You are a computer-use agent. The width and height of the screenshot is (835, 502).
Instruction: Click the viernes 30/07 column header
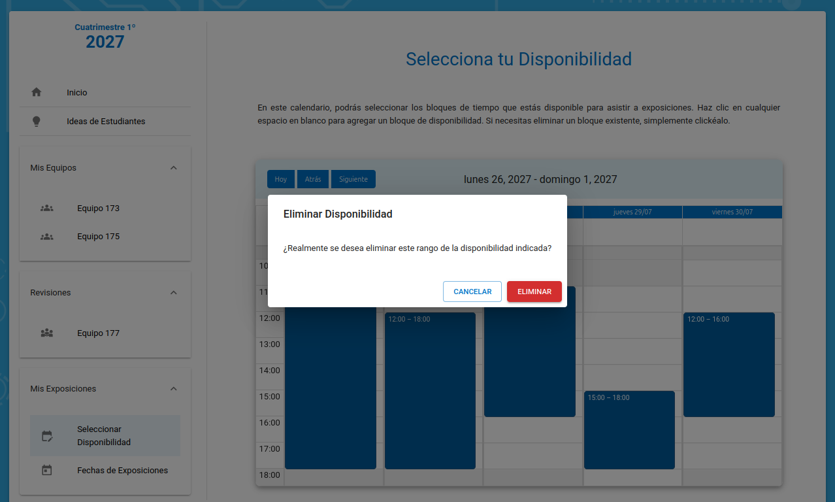732,212
